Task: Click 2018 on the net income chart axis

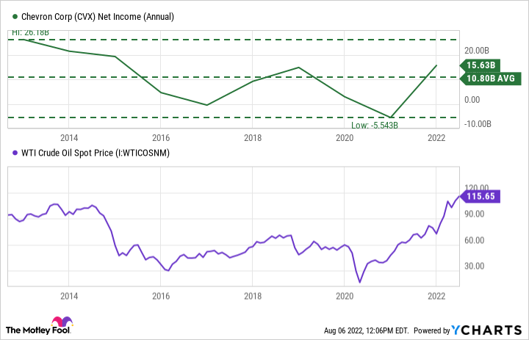Action: click(x=253, y=137)
